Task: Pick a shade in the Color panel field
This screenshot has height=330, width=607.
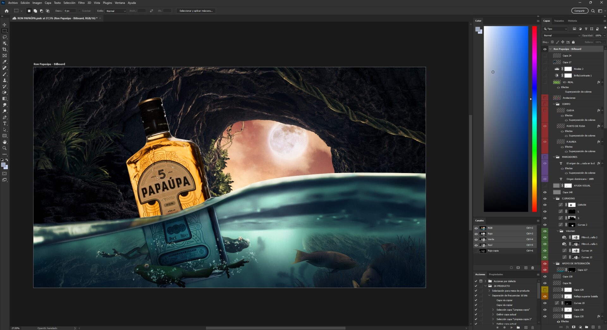Action: click(x=506, y=119)
